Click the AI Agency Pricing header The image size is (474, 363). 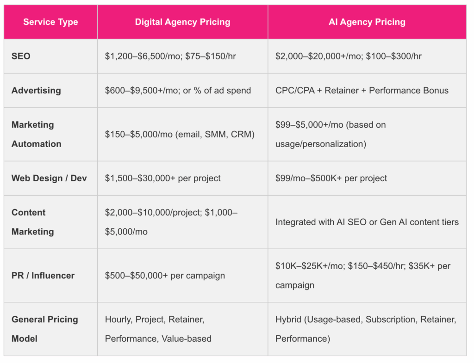click(x=367, y=22)
